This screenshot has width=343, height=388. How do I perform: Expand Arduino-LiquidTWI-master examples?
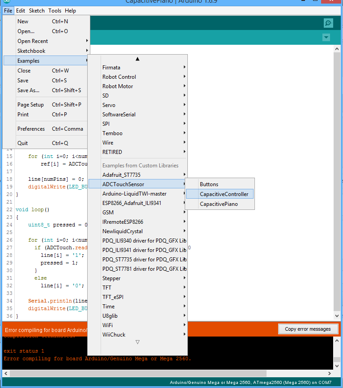tap(138, 193)
